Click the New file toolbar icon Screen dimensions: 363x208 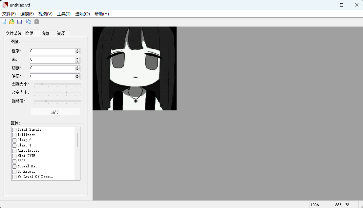tap(4, 22)
